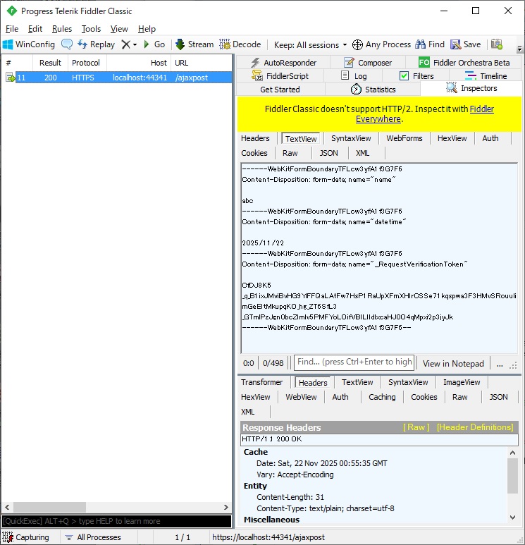The height and width of the screenshot is (545, 525).
Task: Expand the toolbar overflow arrow
Action: click(519, 49)
